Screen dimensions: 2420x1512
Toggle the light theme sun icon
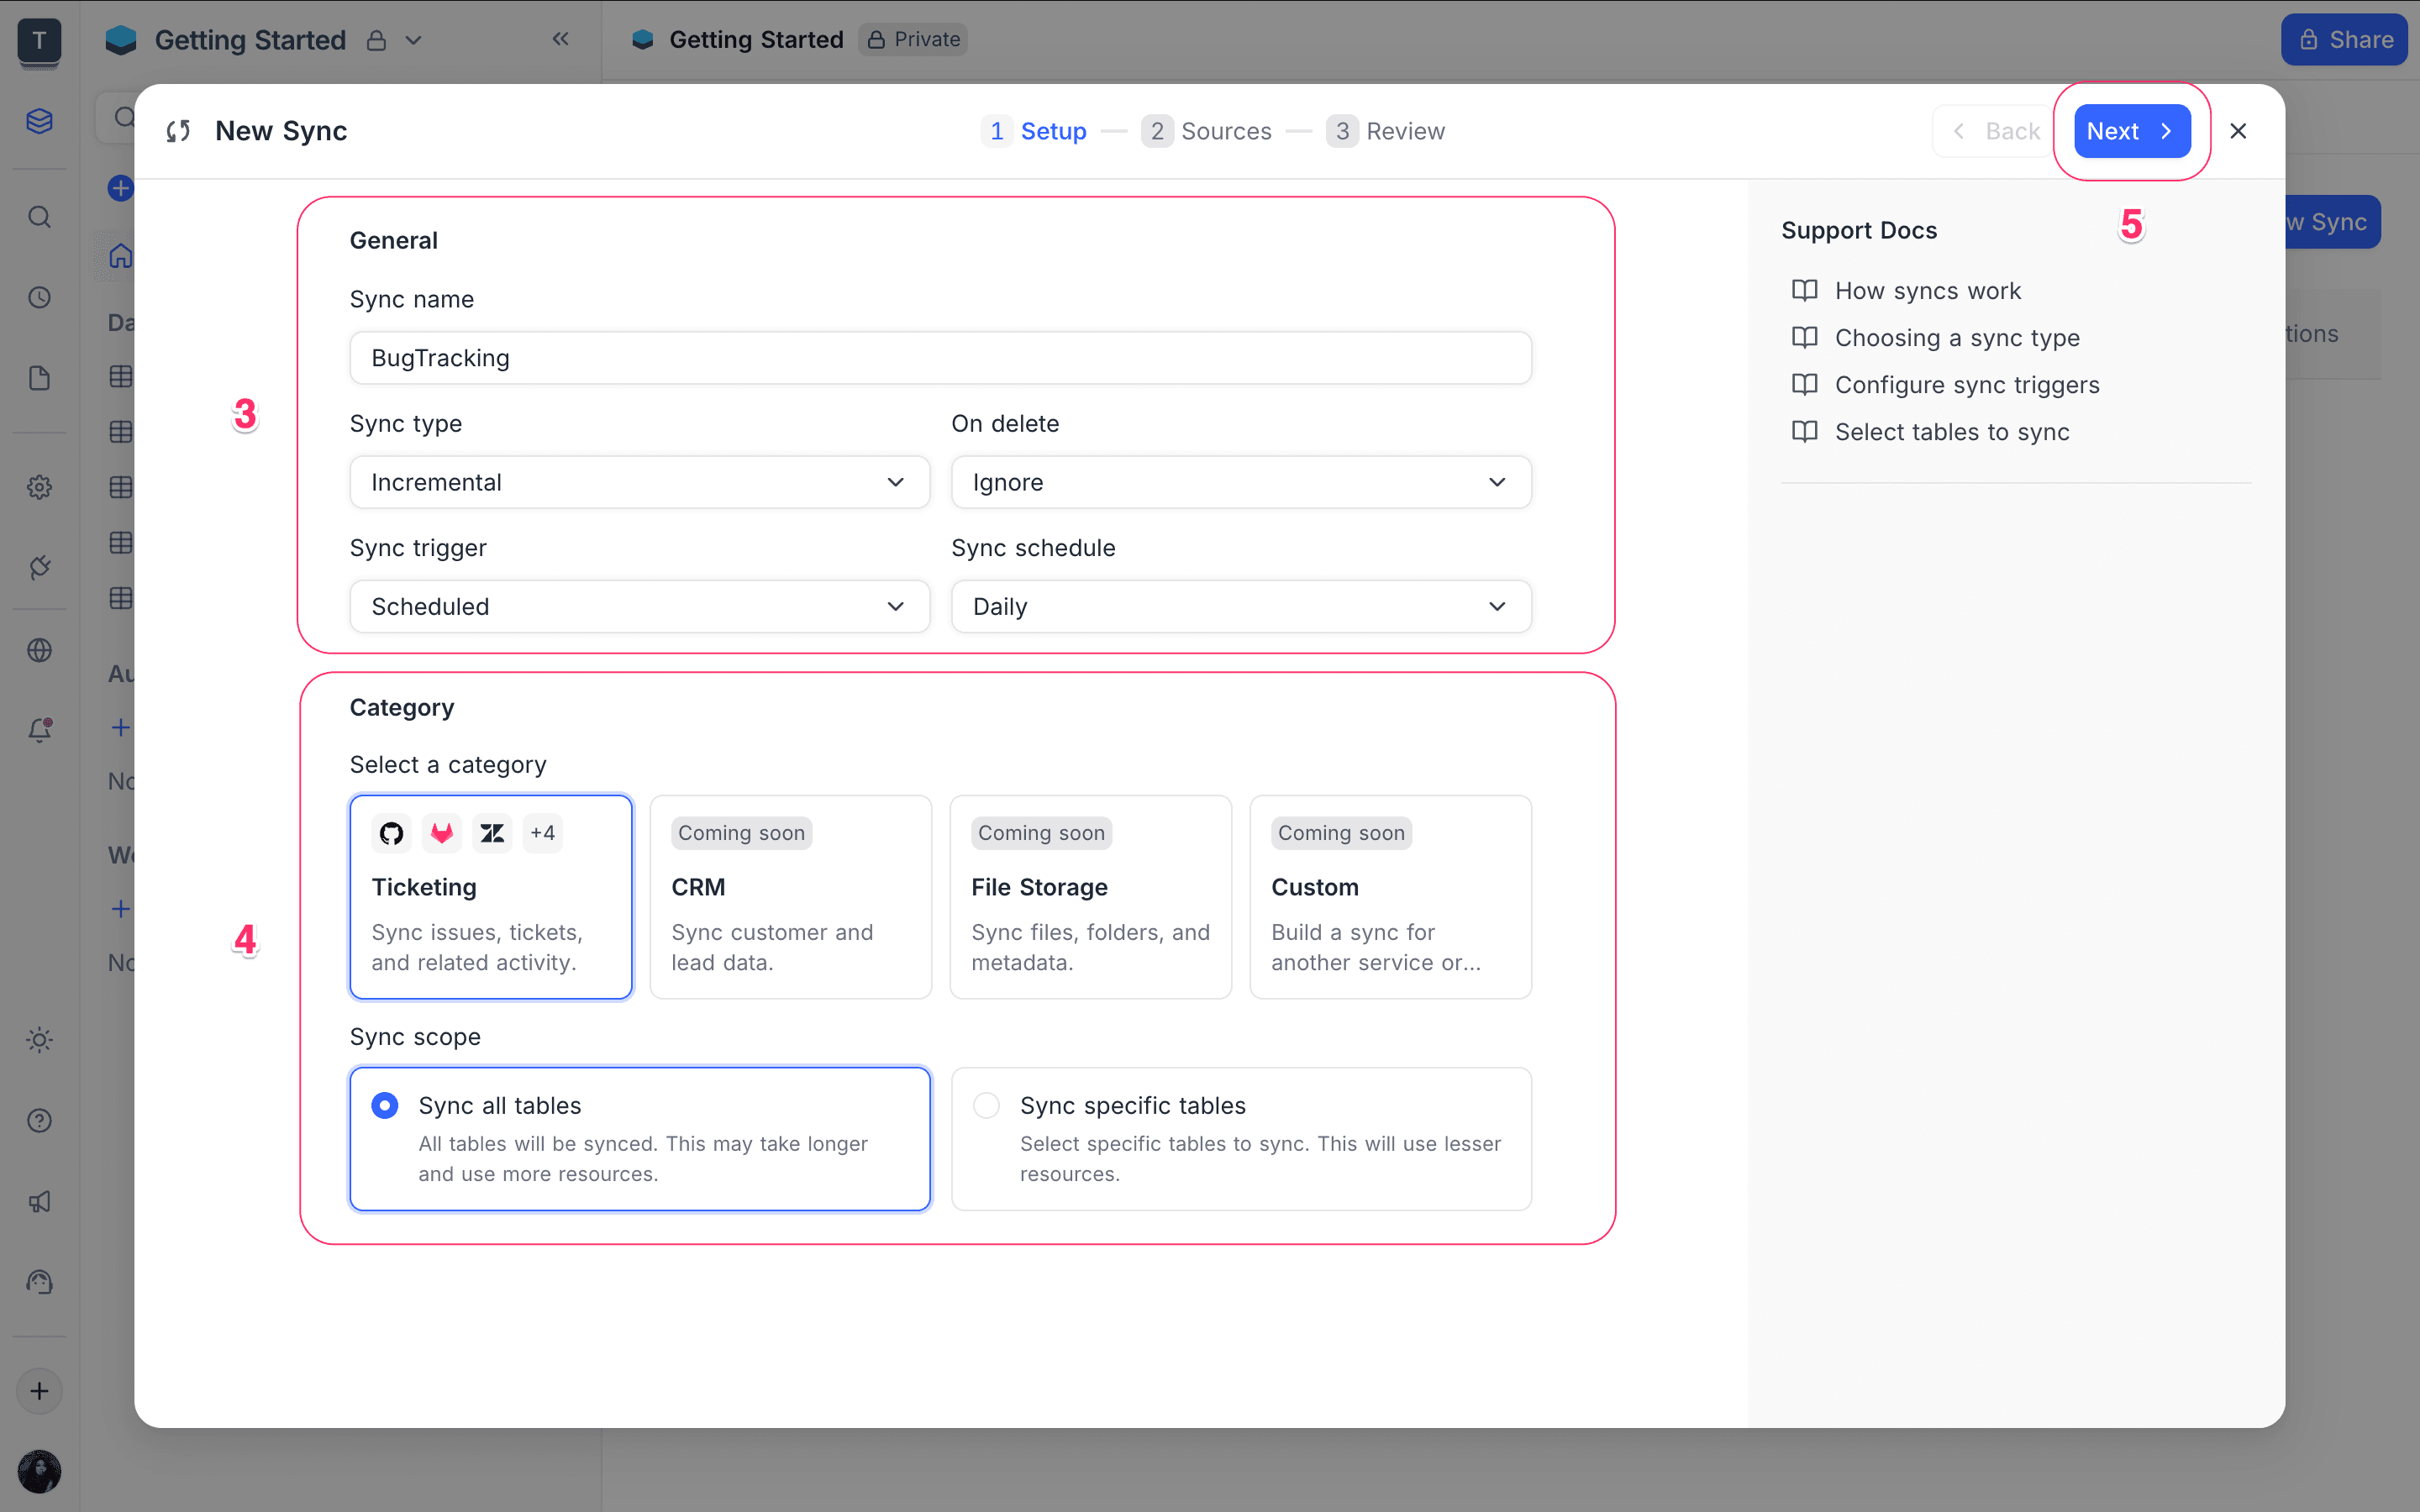click(39, 1040)
